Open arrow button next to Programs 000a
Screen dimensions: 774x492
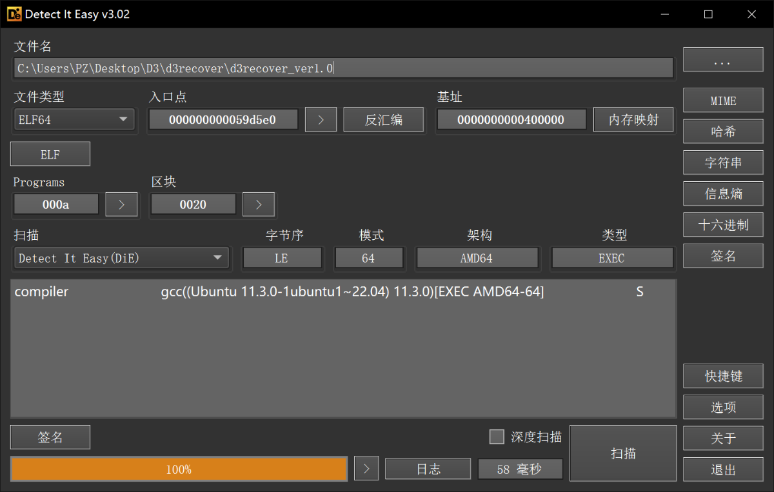pos(122,204)
